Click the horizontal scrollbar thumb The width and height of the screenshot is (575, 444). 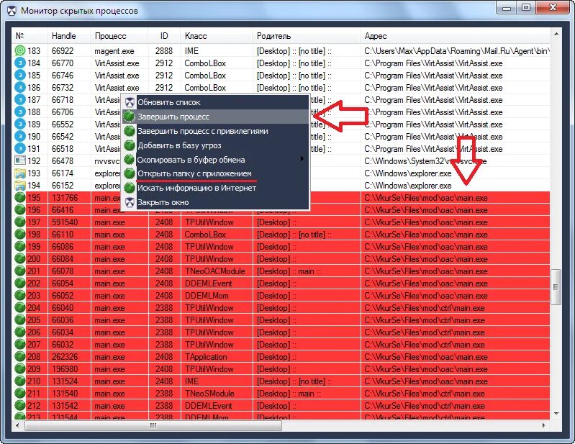pos(153,425)
